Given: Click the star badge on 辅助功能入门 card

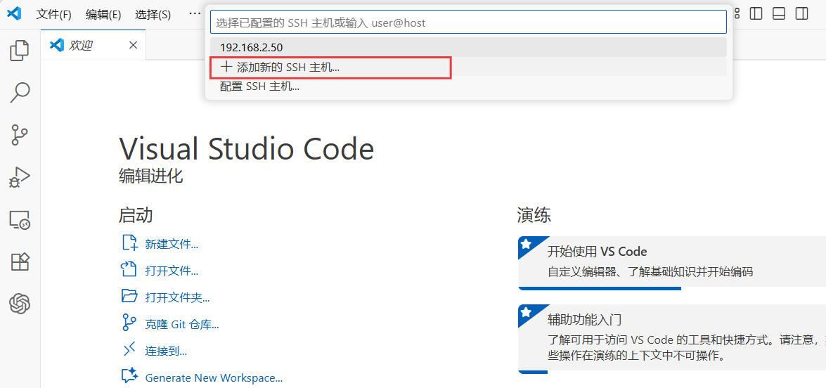Looking at the screenshot, I should coord(526,312).
